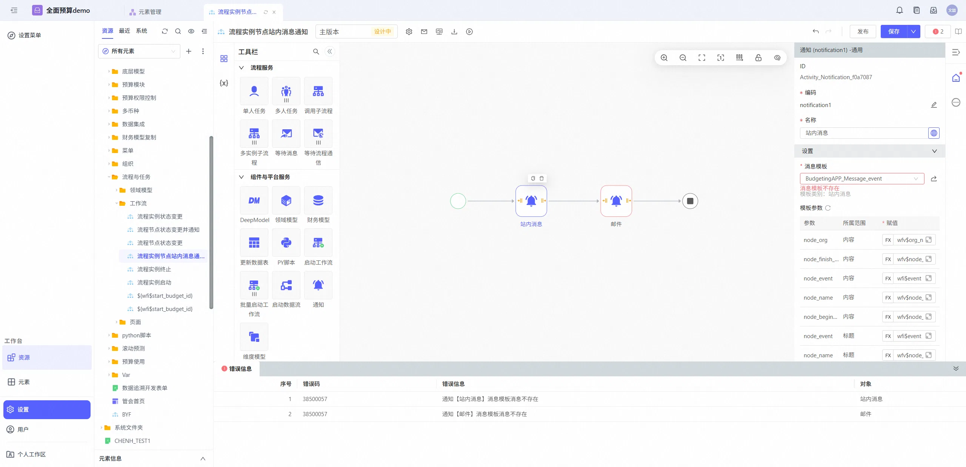Image resolution: width=966 pixels, height=467 pixels.
Task: Delete the selected 站内消息 node
Action: (541, 178)
